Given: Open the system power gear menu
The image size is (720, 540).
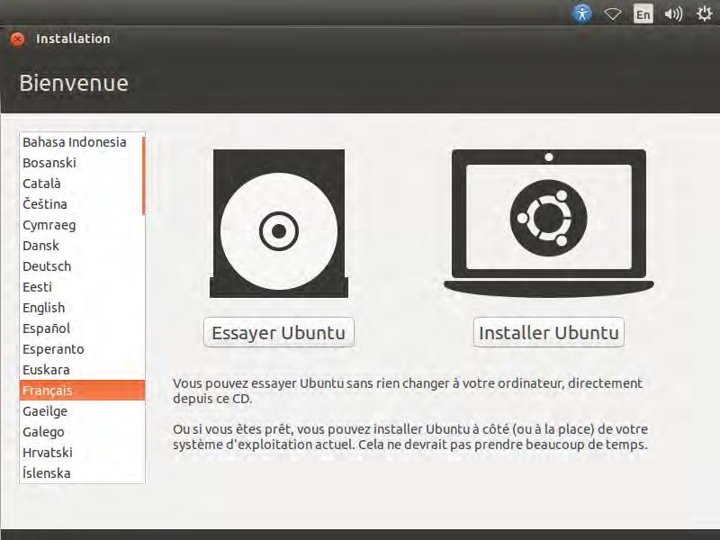Looking at the screenshot, I should pyautogui.click(x=702, y=13).
